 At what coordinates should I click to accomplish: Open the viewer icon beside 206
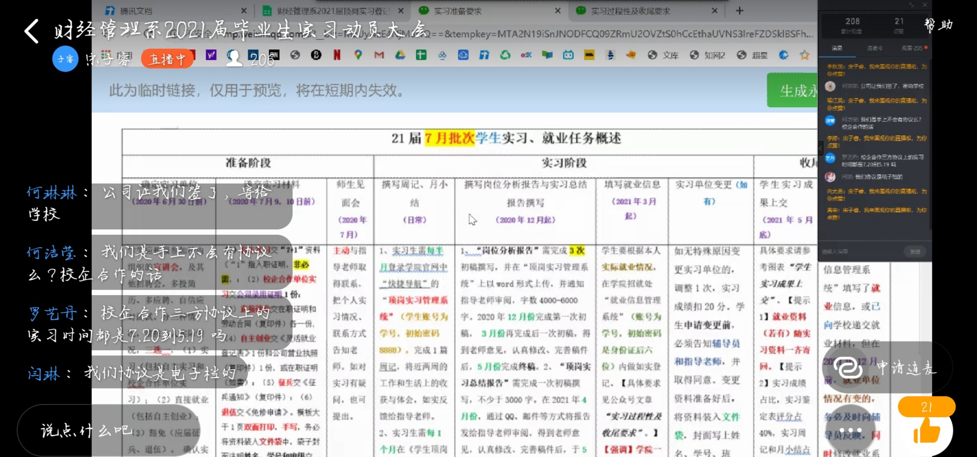(234, 58)
